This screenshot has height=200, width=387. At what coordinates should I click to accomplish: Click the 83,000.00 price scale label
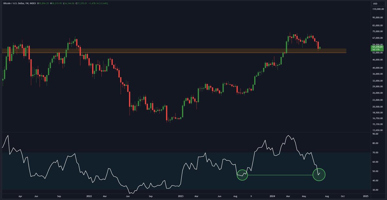(378, 25)
